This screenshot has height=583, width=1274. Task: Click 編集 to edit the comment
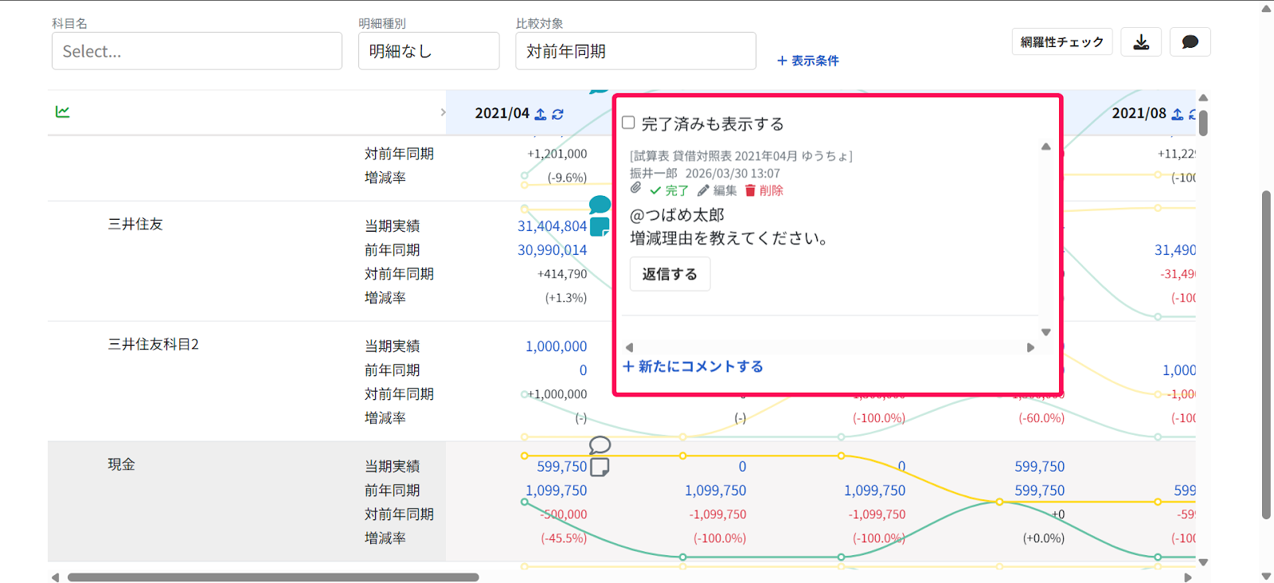717,190
